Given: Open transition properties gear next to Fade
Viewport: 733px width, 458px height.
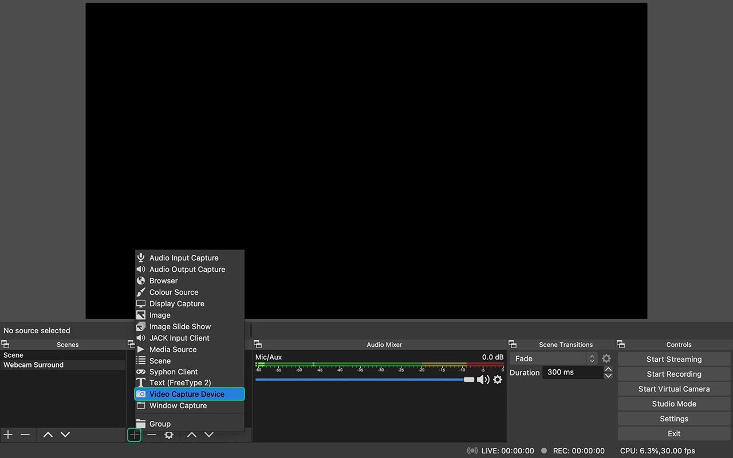Looking at the screenshot, I should tap(606, 358).
